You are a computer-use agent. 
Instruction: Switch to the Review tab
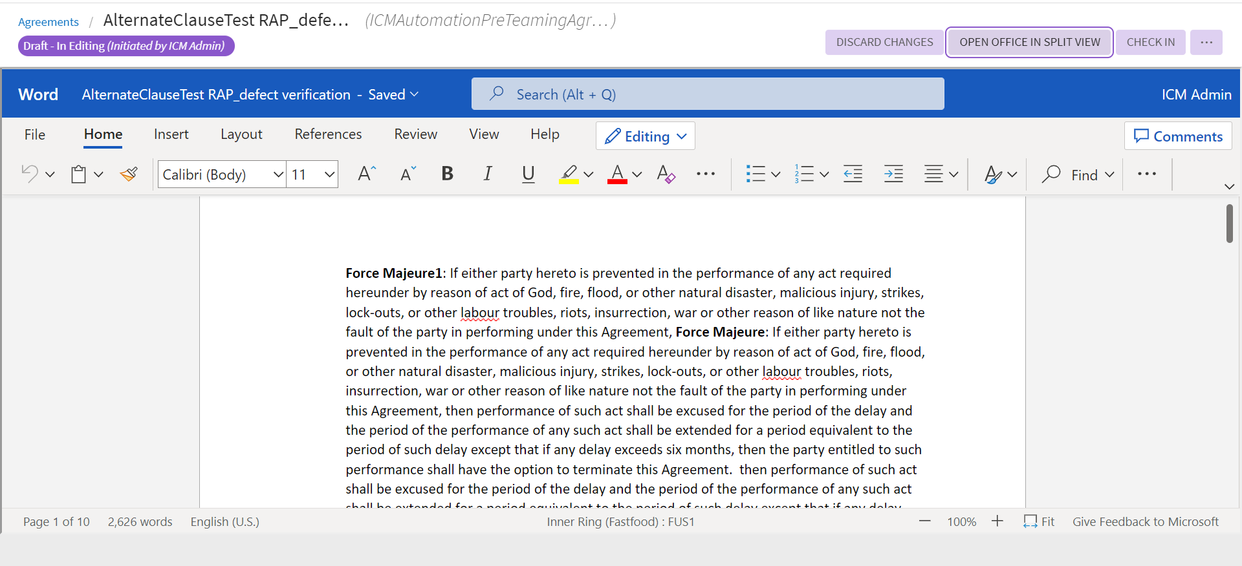[x=415, y=134]
